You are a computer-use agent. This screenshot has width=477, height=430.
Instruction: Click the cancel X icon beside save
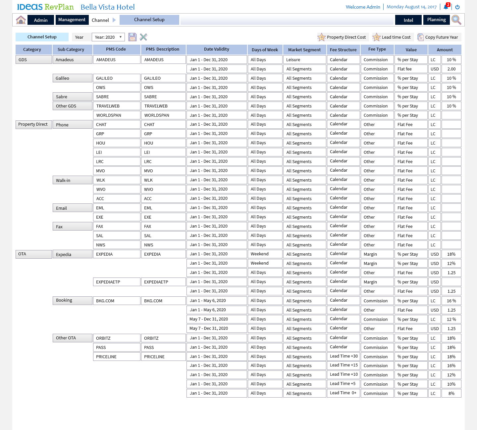[143, 37]
